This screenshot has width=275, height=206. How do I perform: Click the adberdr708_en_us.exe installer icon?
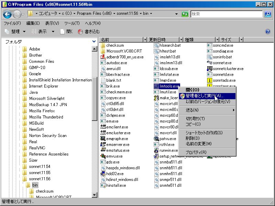coord(103,57)
